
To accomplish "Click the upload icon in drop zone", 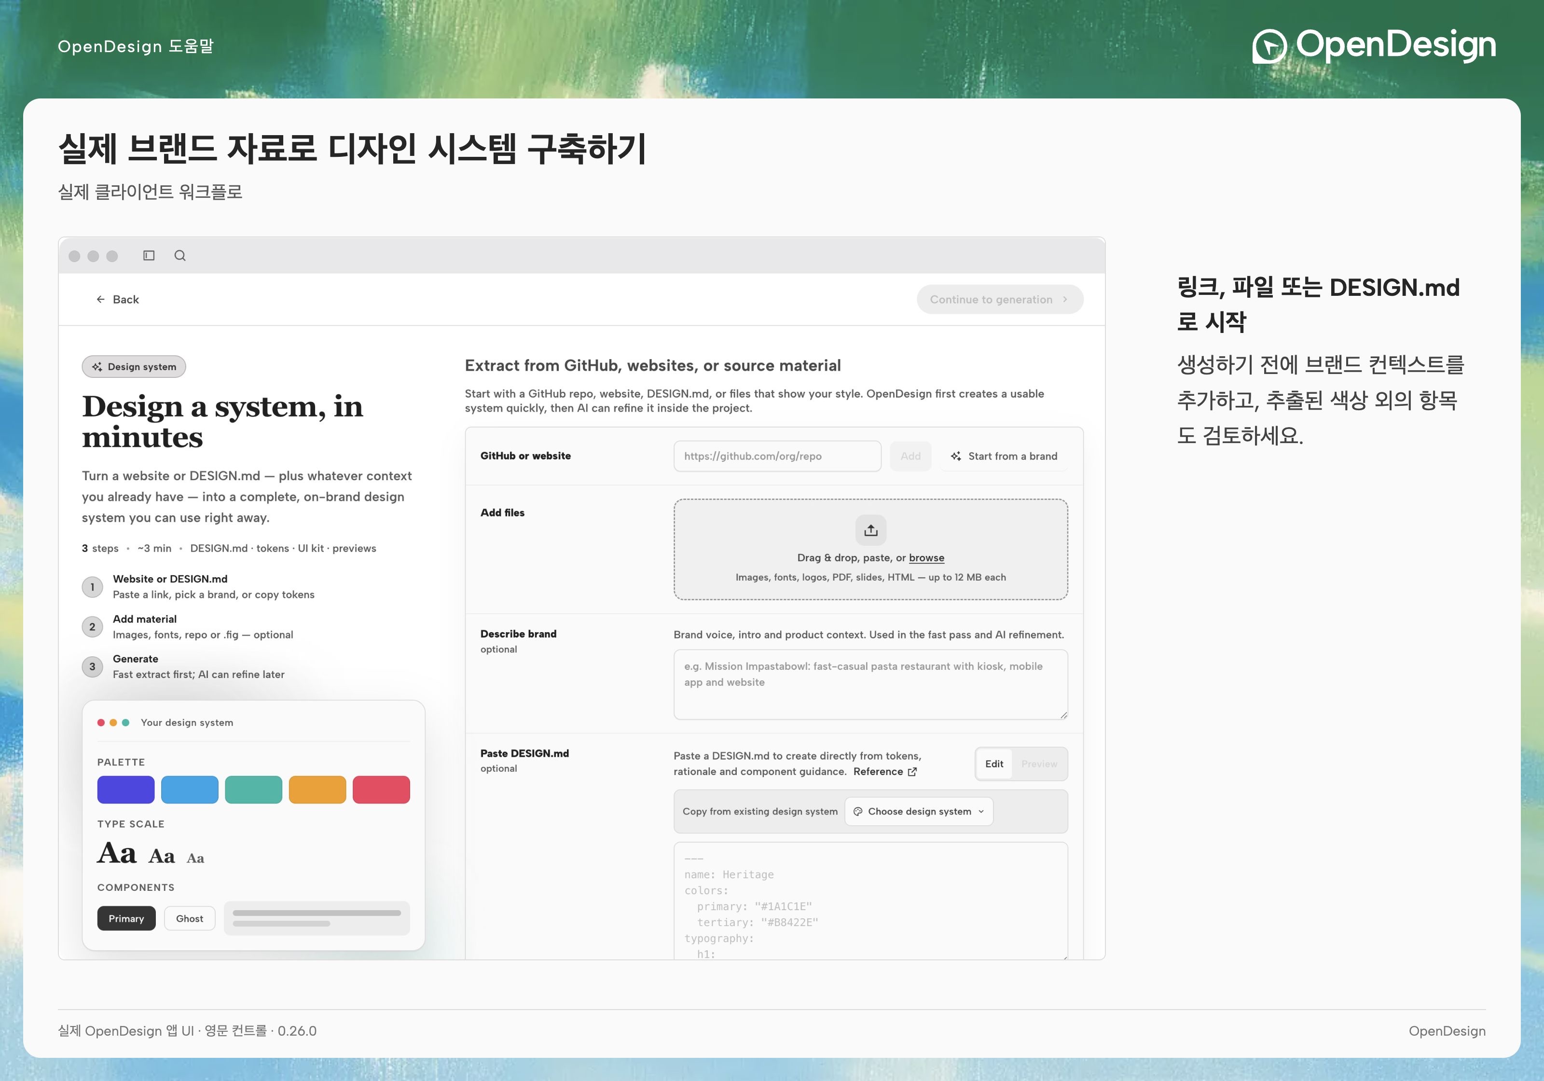I will coord(871,530).
